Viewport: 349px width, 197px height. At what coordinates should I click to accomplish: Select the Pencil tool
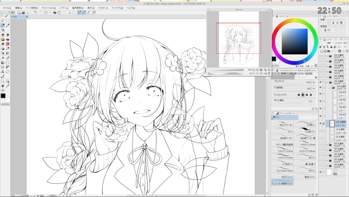click(x=8, y=25)
